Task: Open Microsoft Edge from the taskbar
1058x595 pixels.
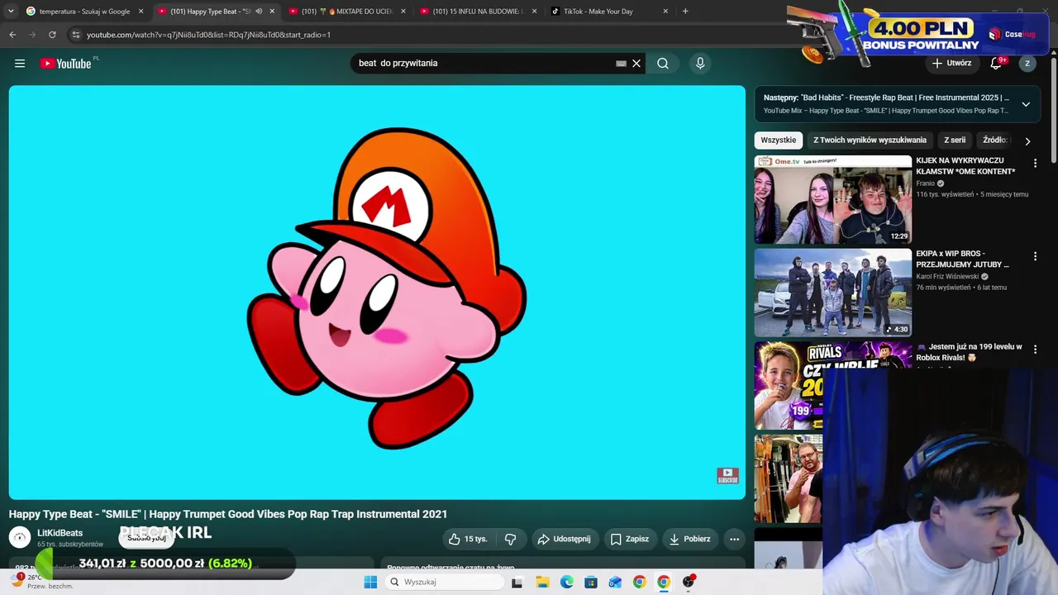Action: point(566,582)
